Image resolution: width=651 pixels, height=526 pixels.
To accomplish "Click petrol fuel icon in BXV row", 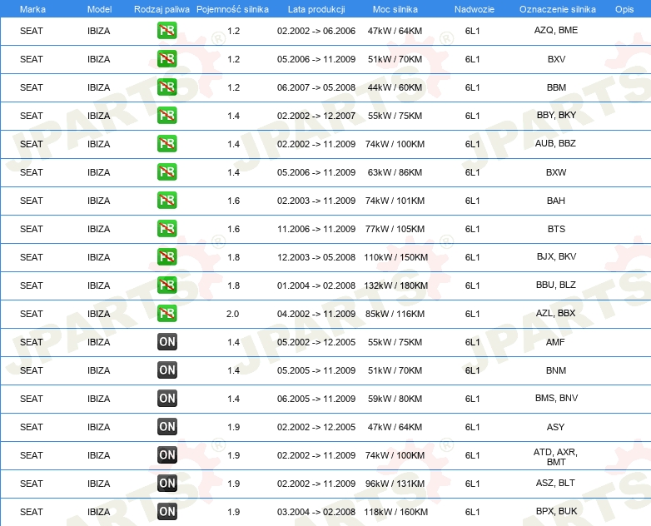I will pyautogui.click(x=166, y=59).
